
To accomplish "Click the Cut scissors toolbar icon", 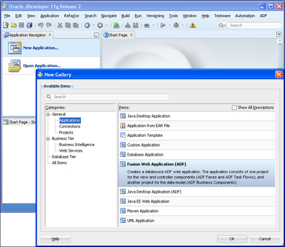I will [x=60, y=25].
